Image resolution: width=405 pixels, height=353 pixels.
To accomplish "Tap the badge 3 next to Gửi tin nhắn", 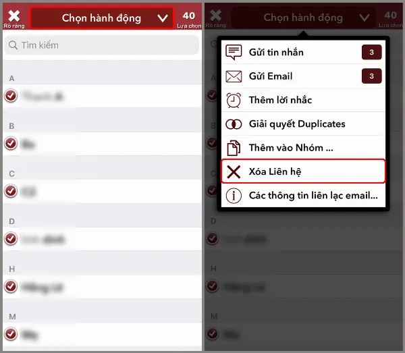I will click(x=371, y=52).
